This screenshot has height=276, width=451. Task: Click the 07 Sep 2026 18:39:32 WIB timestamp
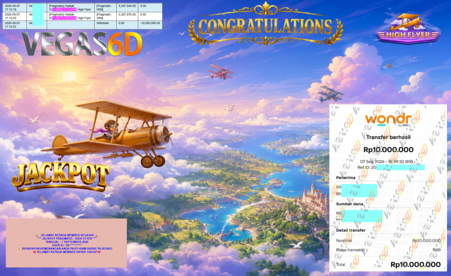387,162
